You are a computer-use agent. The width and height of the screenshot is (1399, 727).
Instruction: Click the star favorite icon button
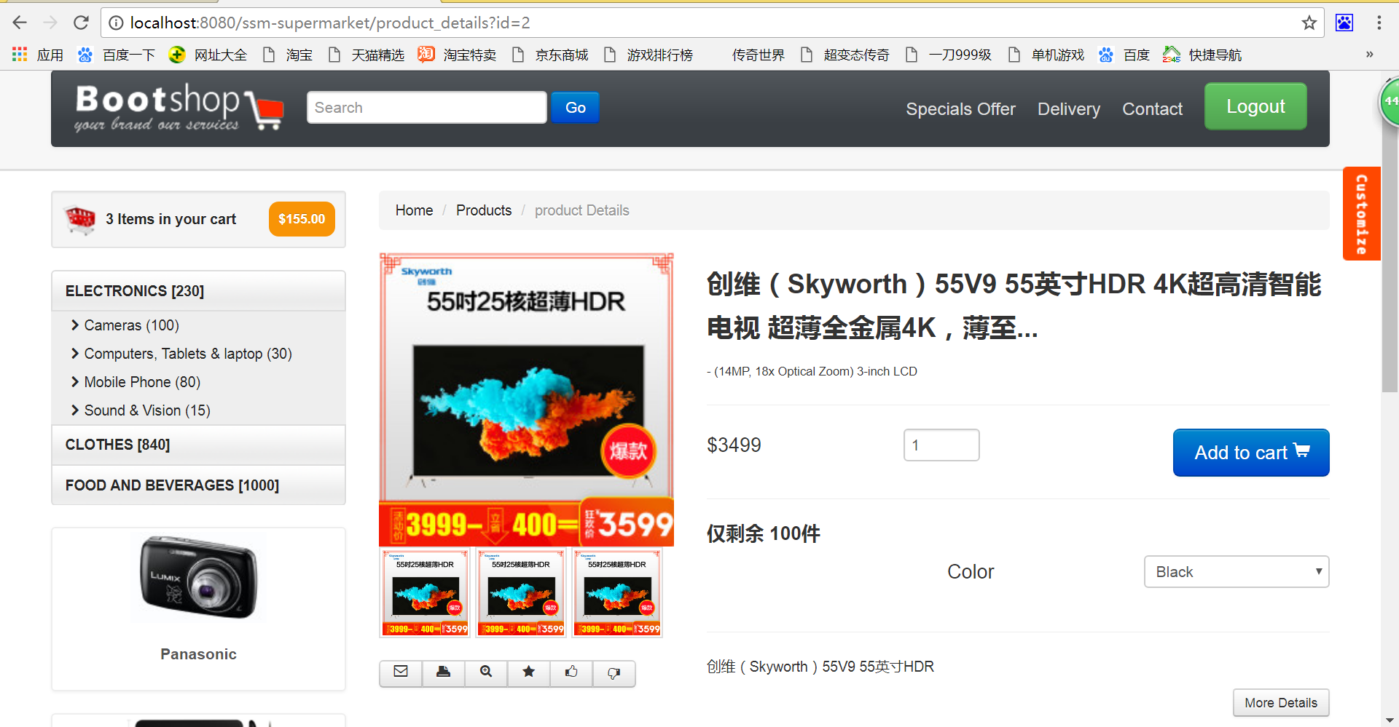point(529,672)
